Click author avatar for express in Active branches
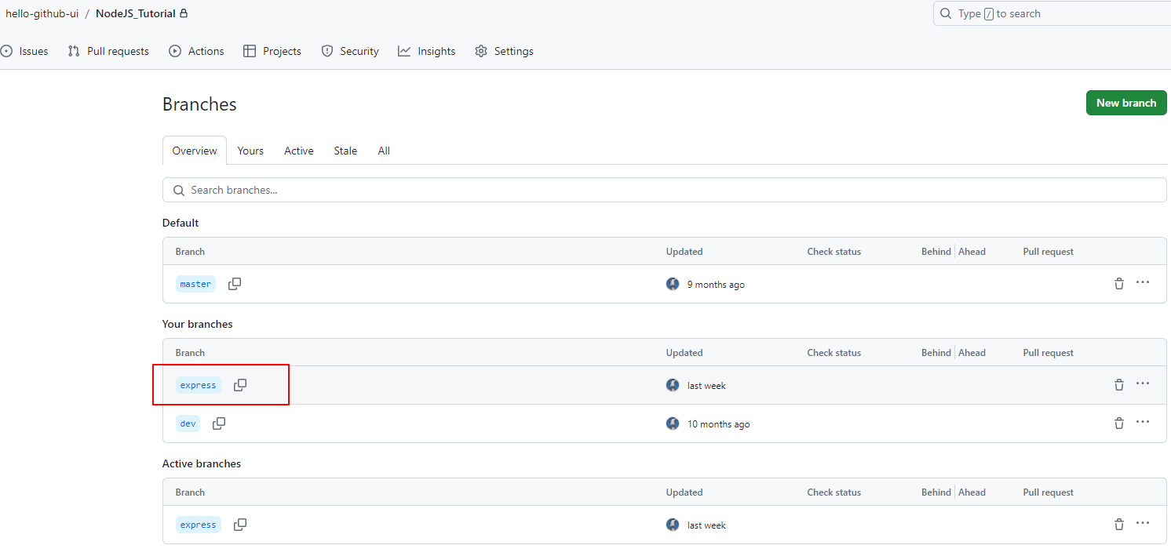The width and height of the screenshot is (1171, 556). 673,525
